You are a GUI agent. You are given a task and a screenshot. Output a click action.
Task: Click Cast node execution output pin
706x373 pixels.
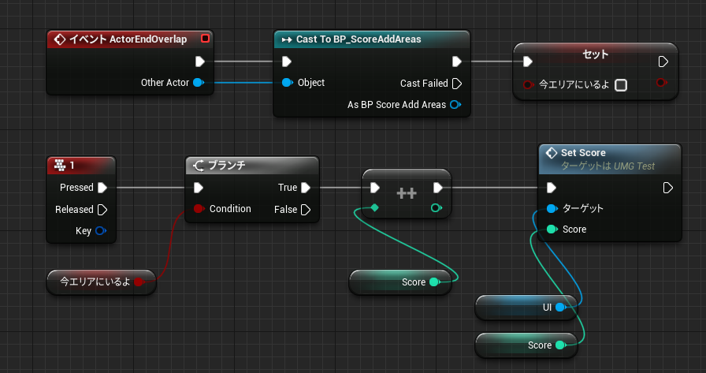pyautogui.click(x=457, y=62)
